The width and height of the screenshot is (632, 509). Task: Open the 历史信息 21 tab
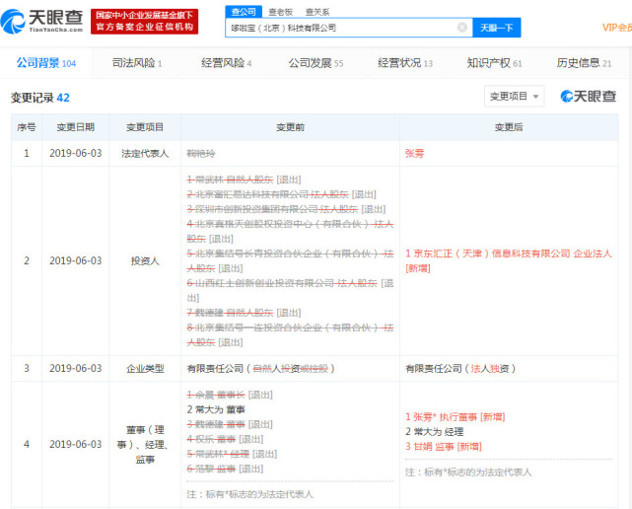click(x=584, y=63)
